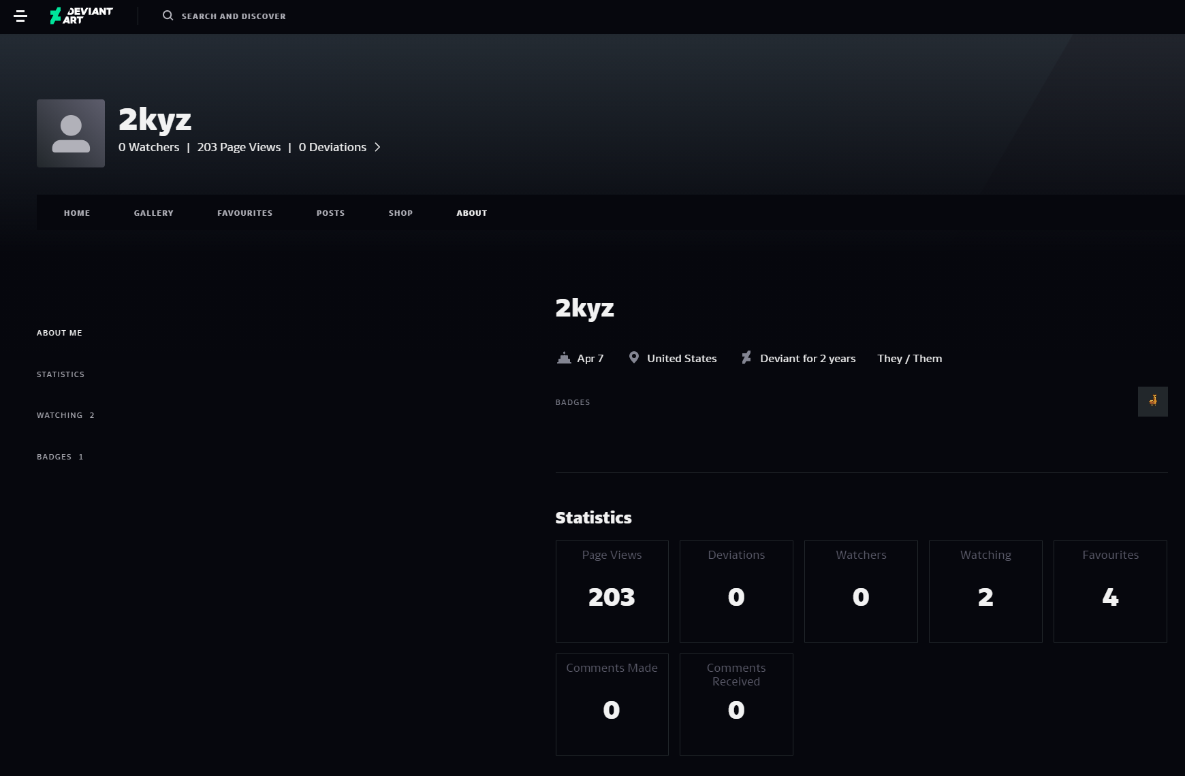This screenshot has width=1185, height=776.
Task: Open the Home tab
Action: pos(77,213)
